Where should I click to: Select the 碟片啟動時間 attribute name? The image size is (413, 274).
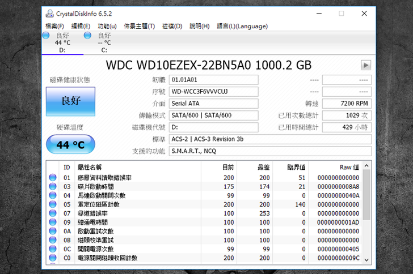(x=96, y=187)
